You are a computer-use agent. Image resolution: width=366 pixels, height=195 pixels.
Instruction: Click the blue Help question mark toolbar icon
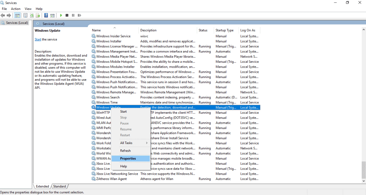46,15
